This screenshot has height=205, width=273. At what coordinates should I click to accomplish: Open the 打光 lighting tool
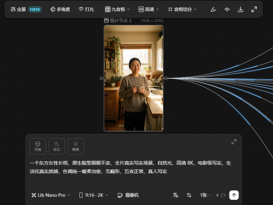tap(86, 9)
